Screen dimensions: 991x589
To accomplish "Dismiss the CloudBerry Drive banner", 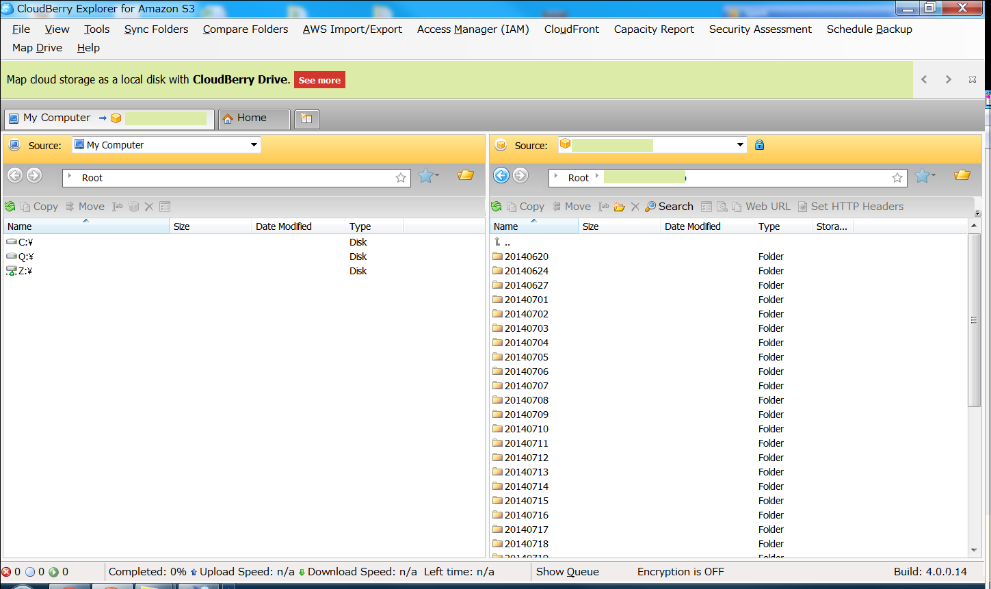I will [972, 79].
